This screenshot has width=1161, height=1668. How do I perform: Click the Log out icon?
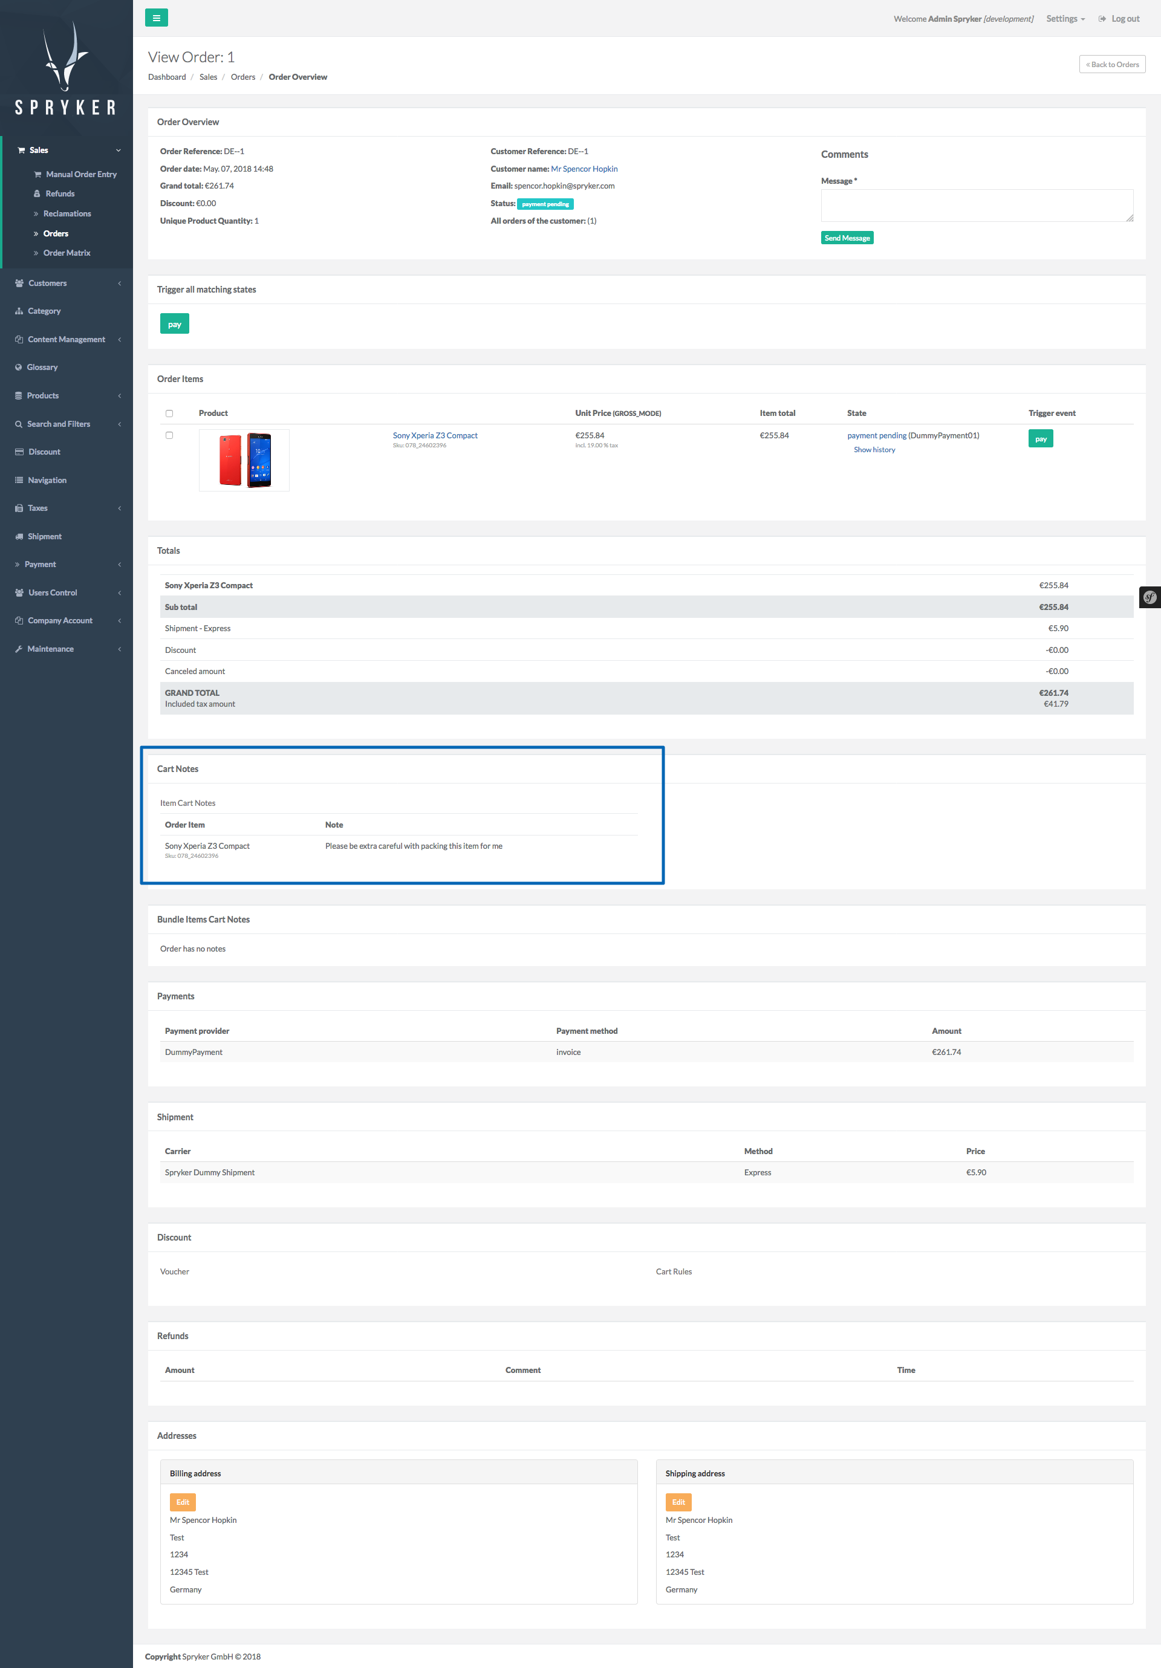(1102, 19)
